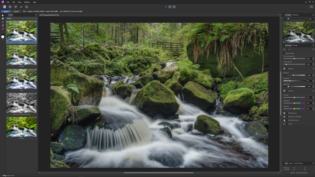Click the Cancel button
This screenshot has height=177, width=315.
tap(16, 11)
